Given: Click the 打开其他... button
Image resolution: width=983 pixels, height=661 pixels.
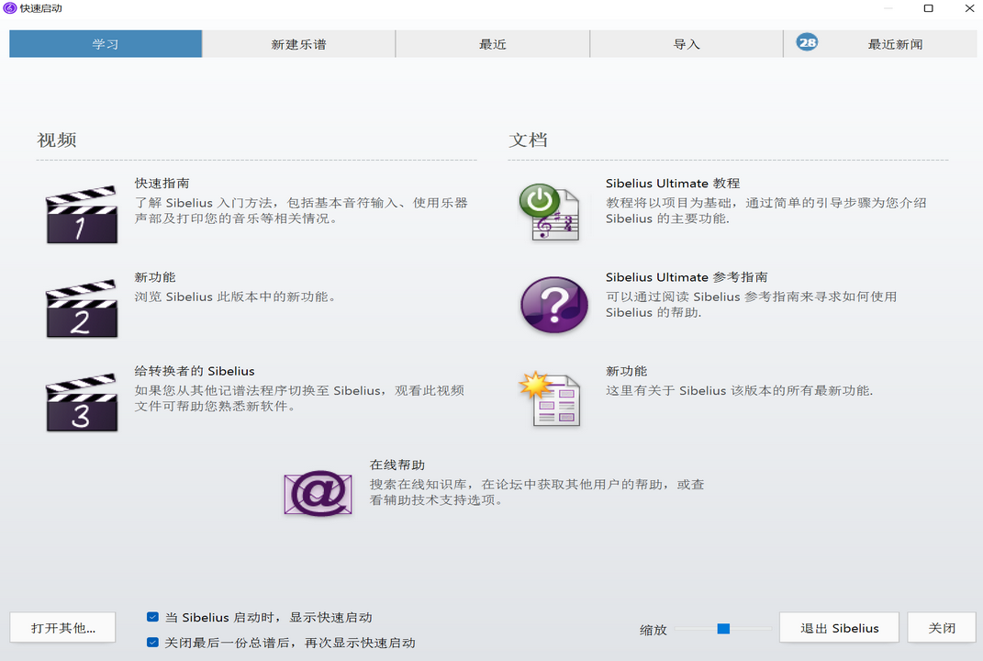Looking at the screenshot, I should tap(62, 628).
